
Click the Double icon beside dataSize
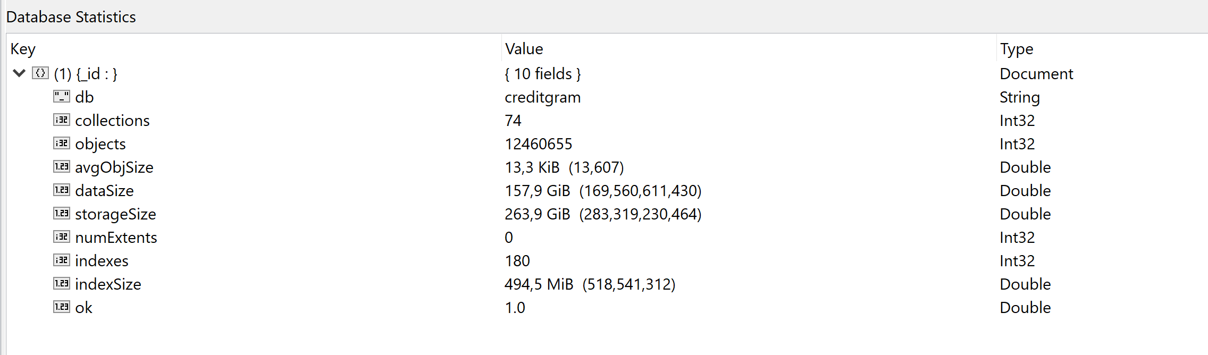click(x=62, y=190)
